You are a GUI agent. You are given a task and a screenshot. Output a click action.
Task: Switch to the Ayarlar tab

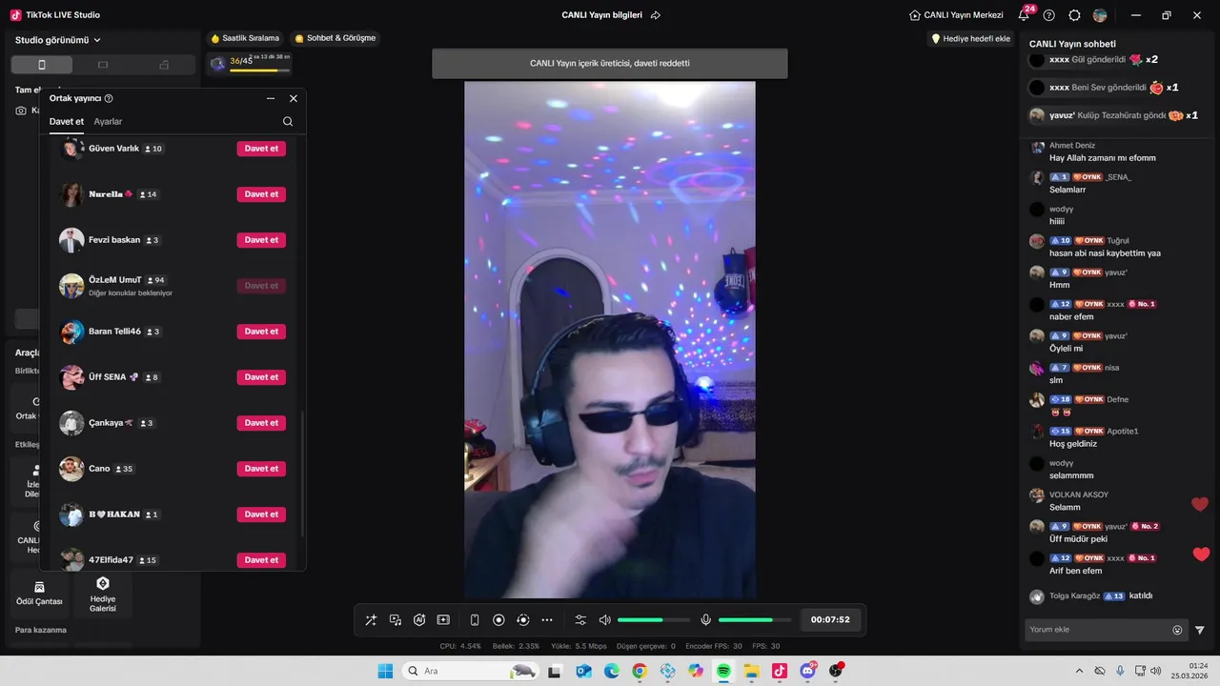pos(108,122)
